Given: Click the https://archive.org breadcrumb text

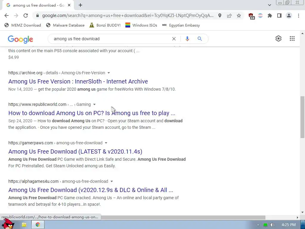Looking at the screenshot, I should pos(25,73).
